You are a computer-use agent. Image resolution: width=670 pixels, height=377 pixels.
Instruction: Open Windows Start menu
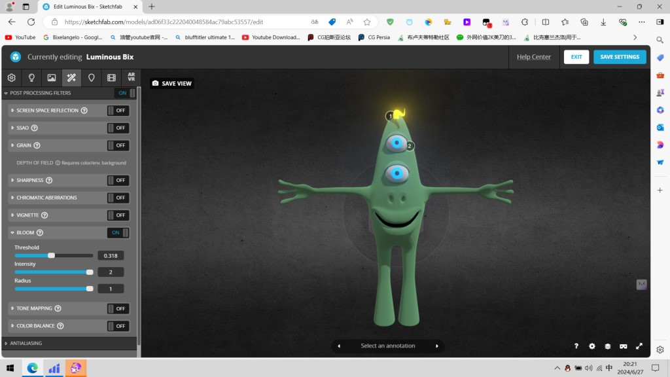click(x=10, y=368)
